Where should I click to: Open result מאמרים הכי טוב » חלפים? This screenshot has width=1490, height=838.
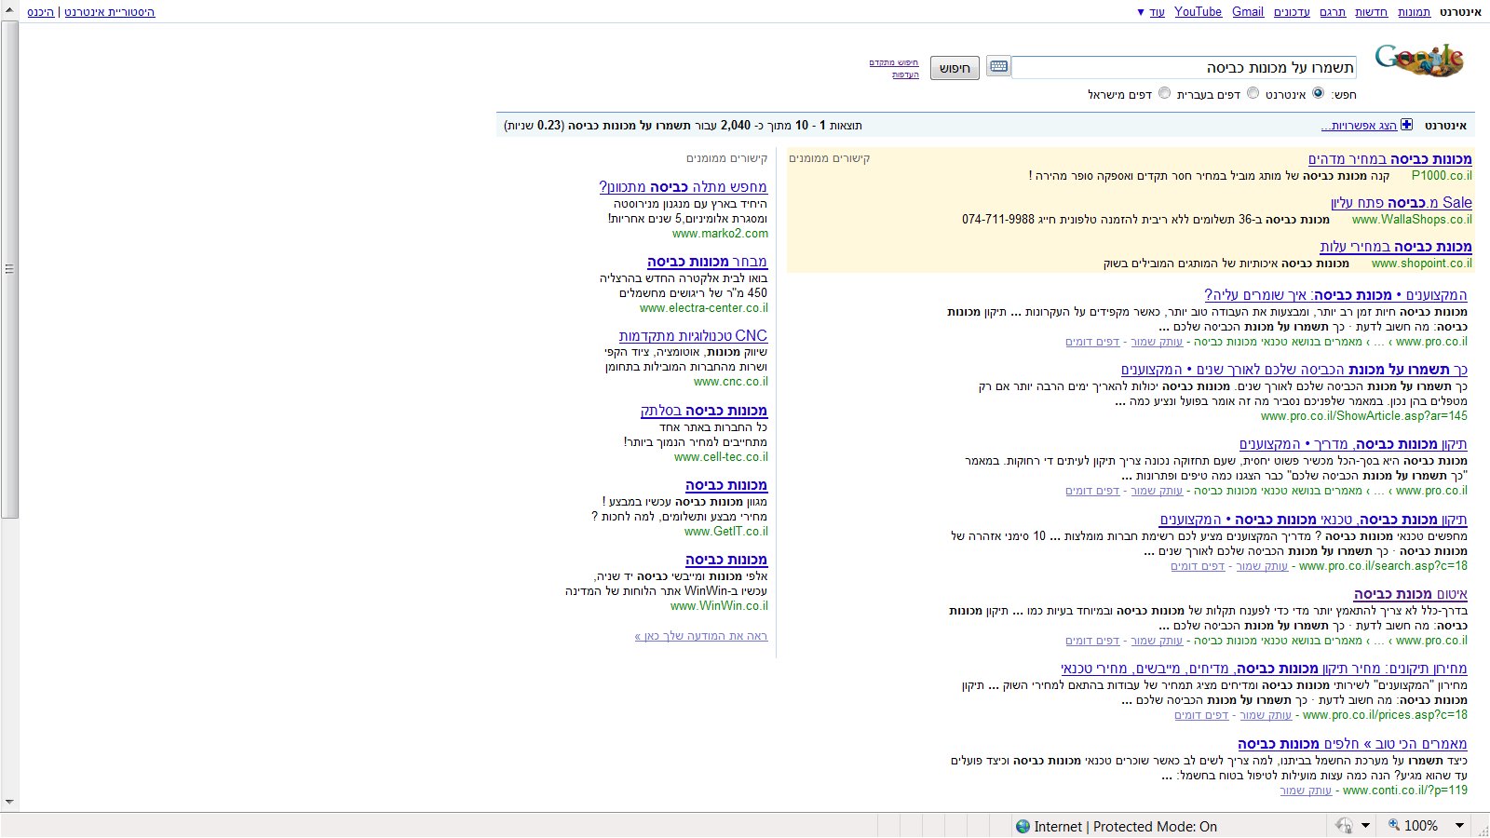(1352, 744)
